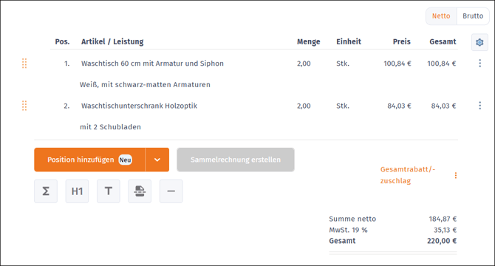Click tax amount 35,13 €

pos(445,230)
